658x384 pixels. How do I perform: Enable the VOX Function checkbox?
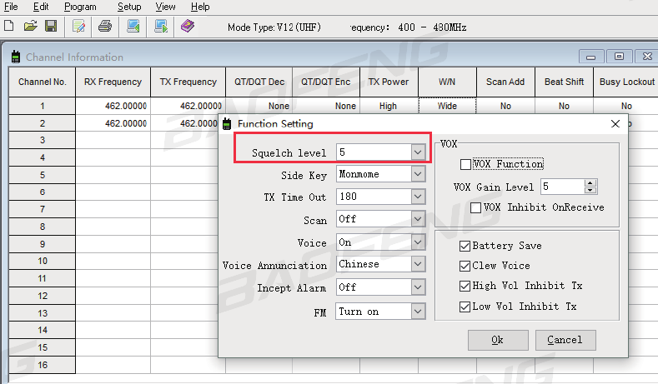coord(465,164)
